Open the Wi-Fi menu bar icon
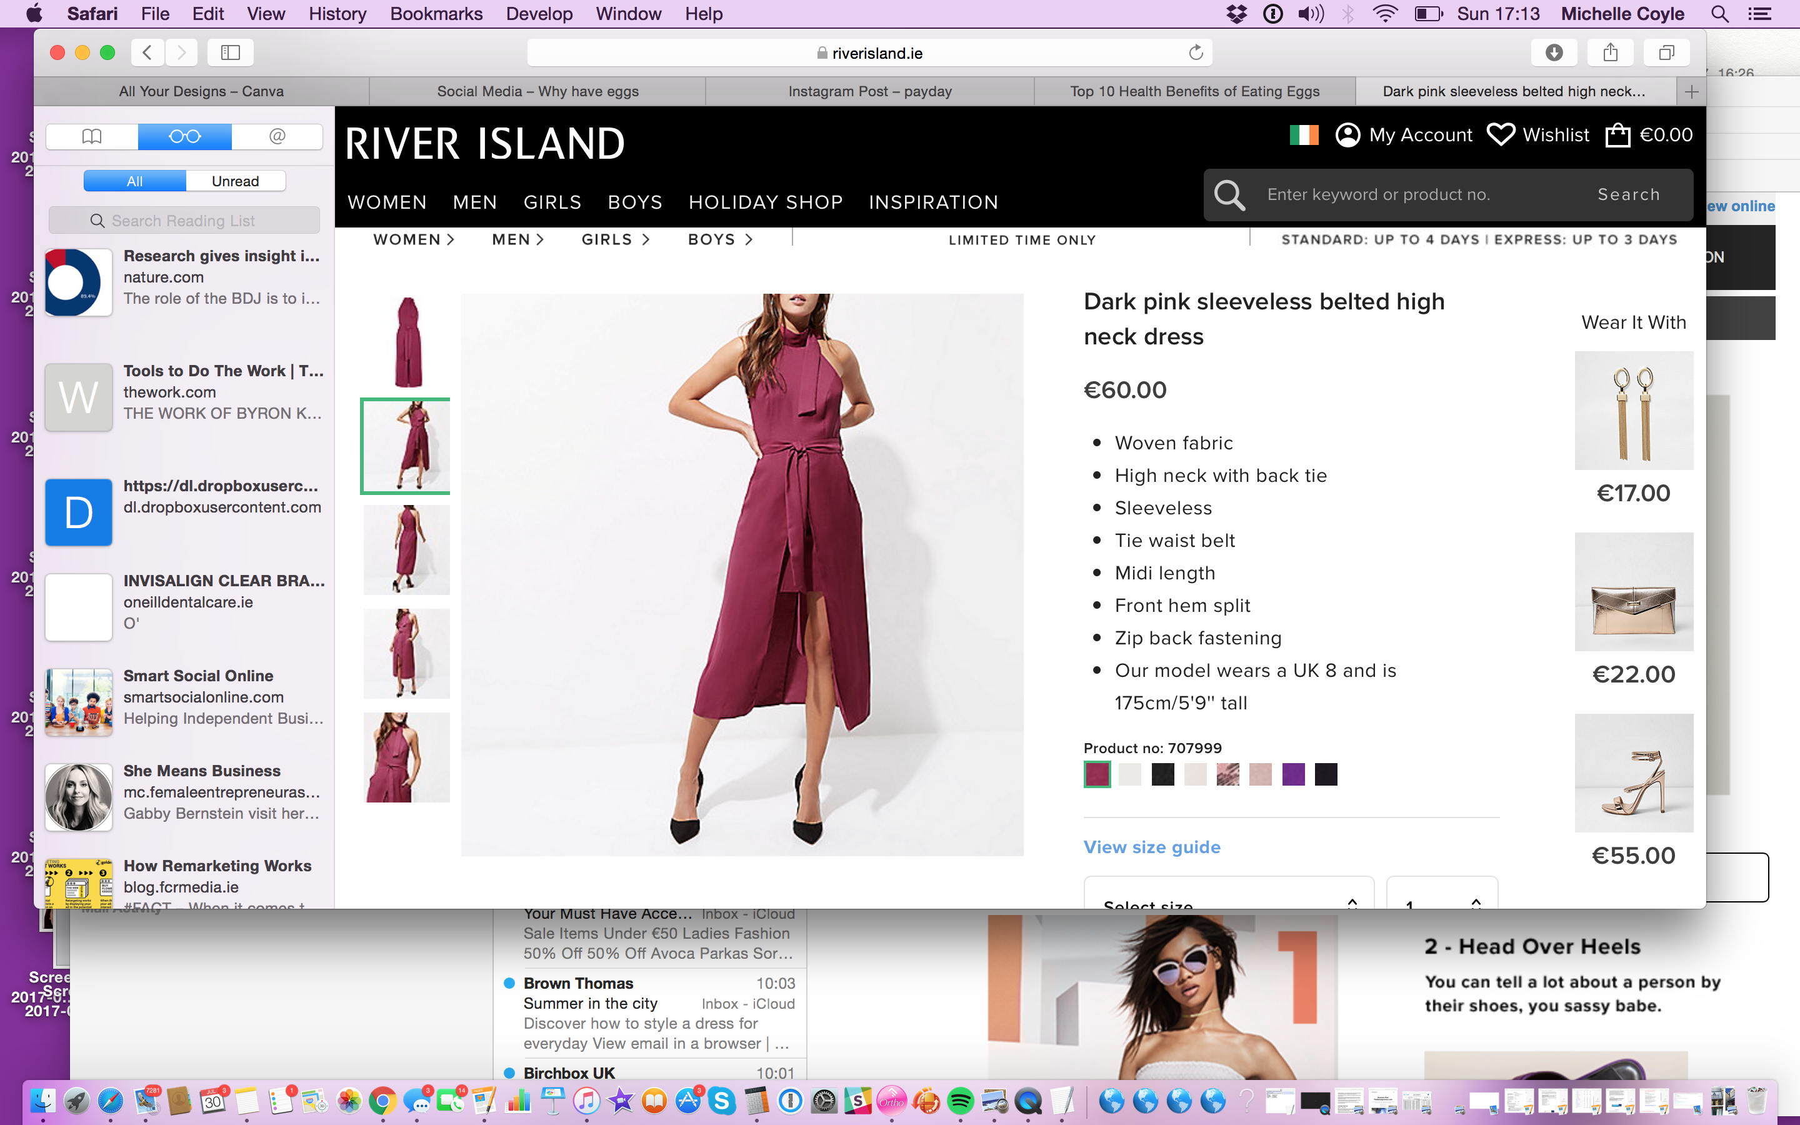Viewport: 1800px width, 1125px height. [x=1384, y=13]
